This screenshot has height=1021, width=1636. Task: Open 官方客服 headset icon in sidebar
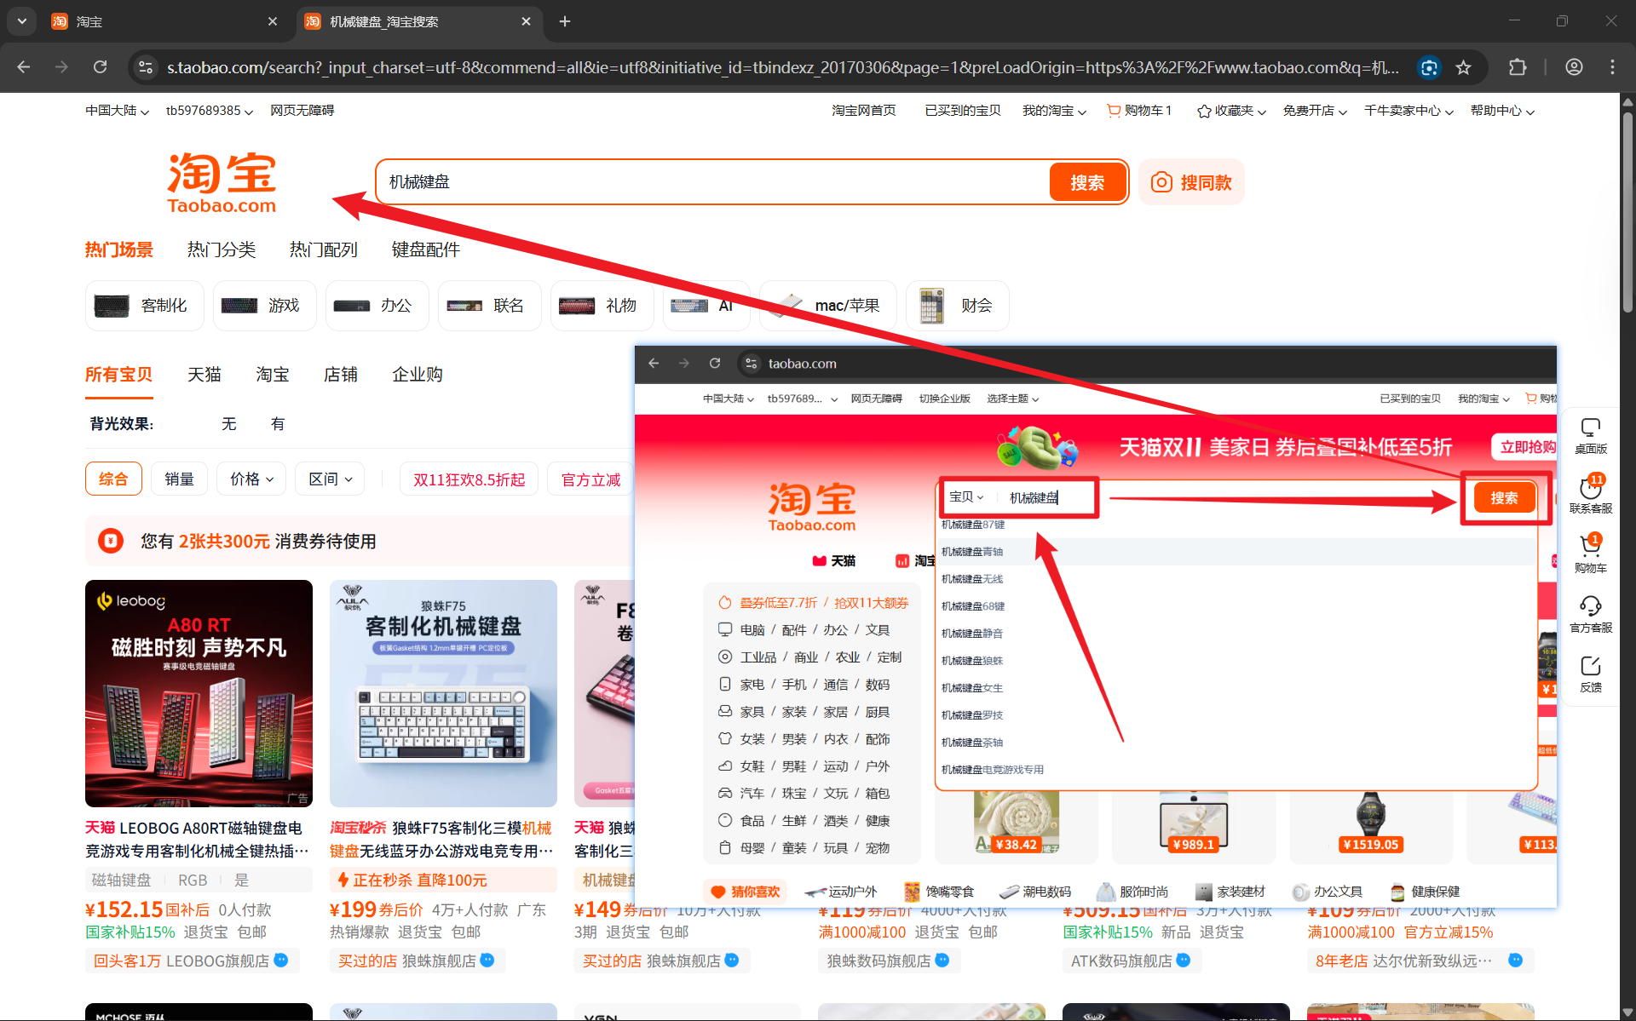[x=1590, y=614]
